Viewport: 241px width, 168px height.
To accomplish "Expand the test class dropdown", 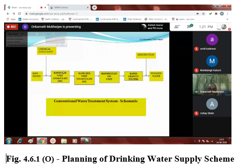I will click(x=22, y=34).
